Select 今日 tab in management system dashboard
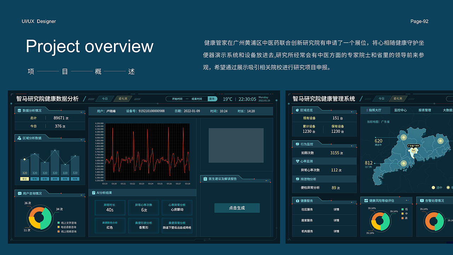Image resolution: width=453 pixels, height=255 pixels. pos(381,99)
